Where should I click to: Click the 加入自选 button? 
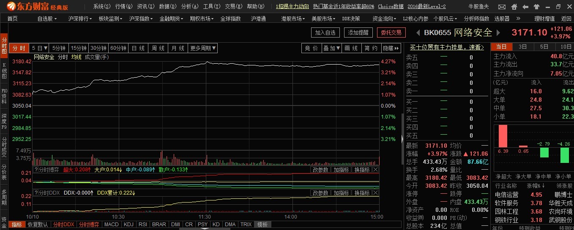pyautogui.click(x=325, y=32)
